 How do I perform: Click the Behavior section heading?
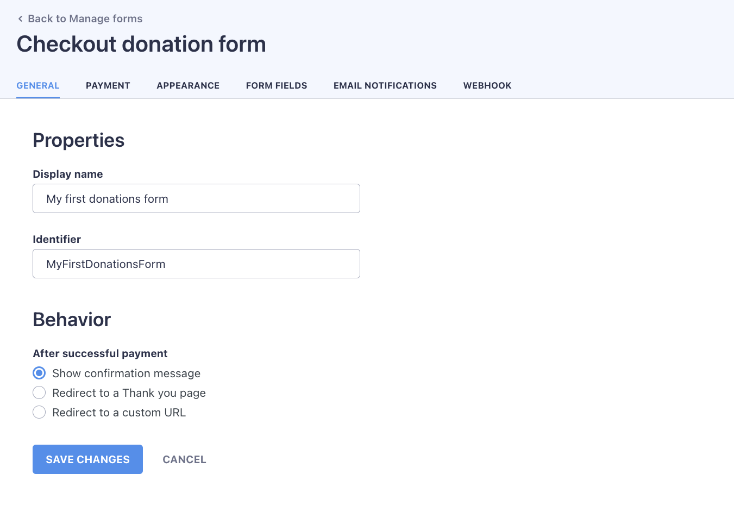pos(71,320)
